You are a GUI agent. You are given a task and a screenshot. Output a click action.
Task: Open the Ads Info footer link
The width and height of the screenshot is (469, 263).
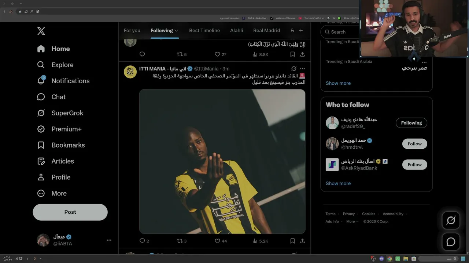coord(332,221)
